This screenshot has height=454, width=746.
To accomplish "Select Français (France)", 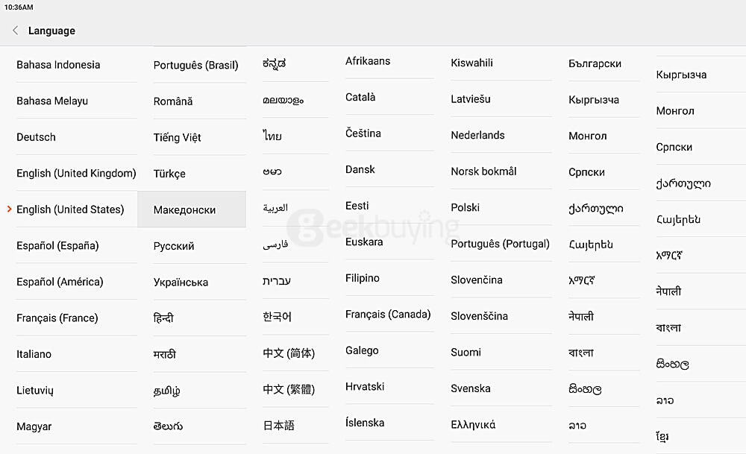I will pyautogui.click(x=57, y=318).
